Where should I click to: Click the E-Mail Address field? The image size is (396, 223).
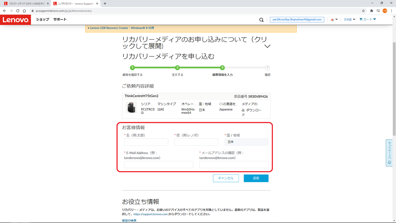click(x=159, y=165)
